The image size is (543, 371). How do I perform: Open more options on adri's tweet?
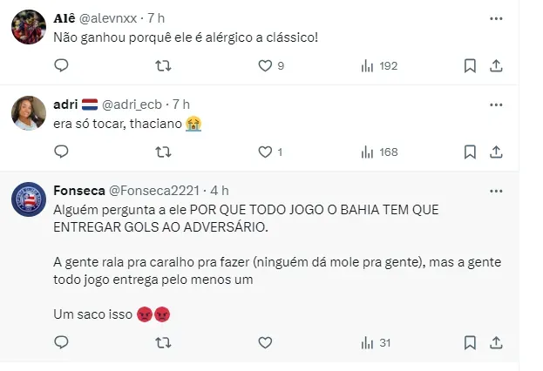coord(496,105)
